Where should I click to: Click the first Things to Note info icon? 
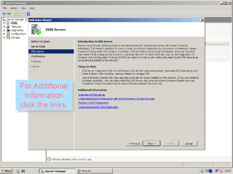tap(79, 71)
